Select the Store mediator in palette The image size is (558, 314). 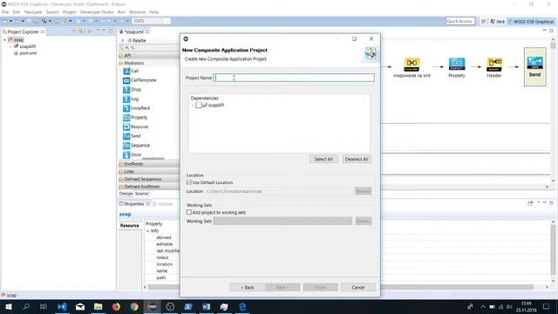(132, 154)
